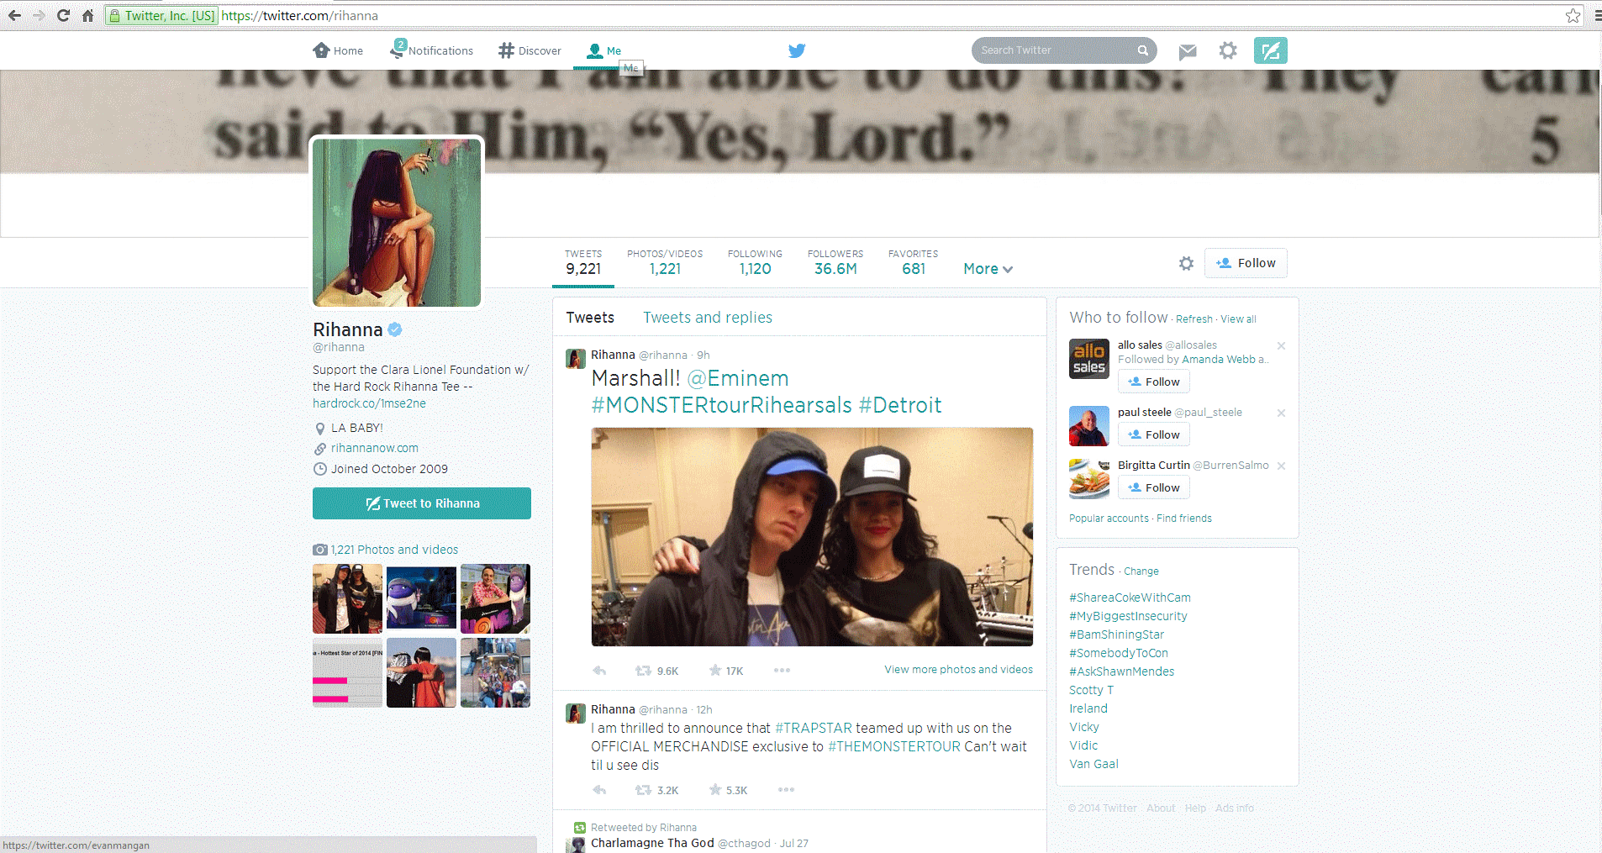Click the @Eminem mention in the tweet
Viewport: 1602px width, 853px height.
tap(738, 378)
